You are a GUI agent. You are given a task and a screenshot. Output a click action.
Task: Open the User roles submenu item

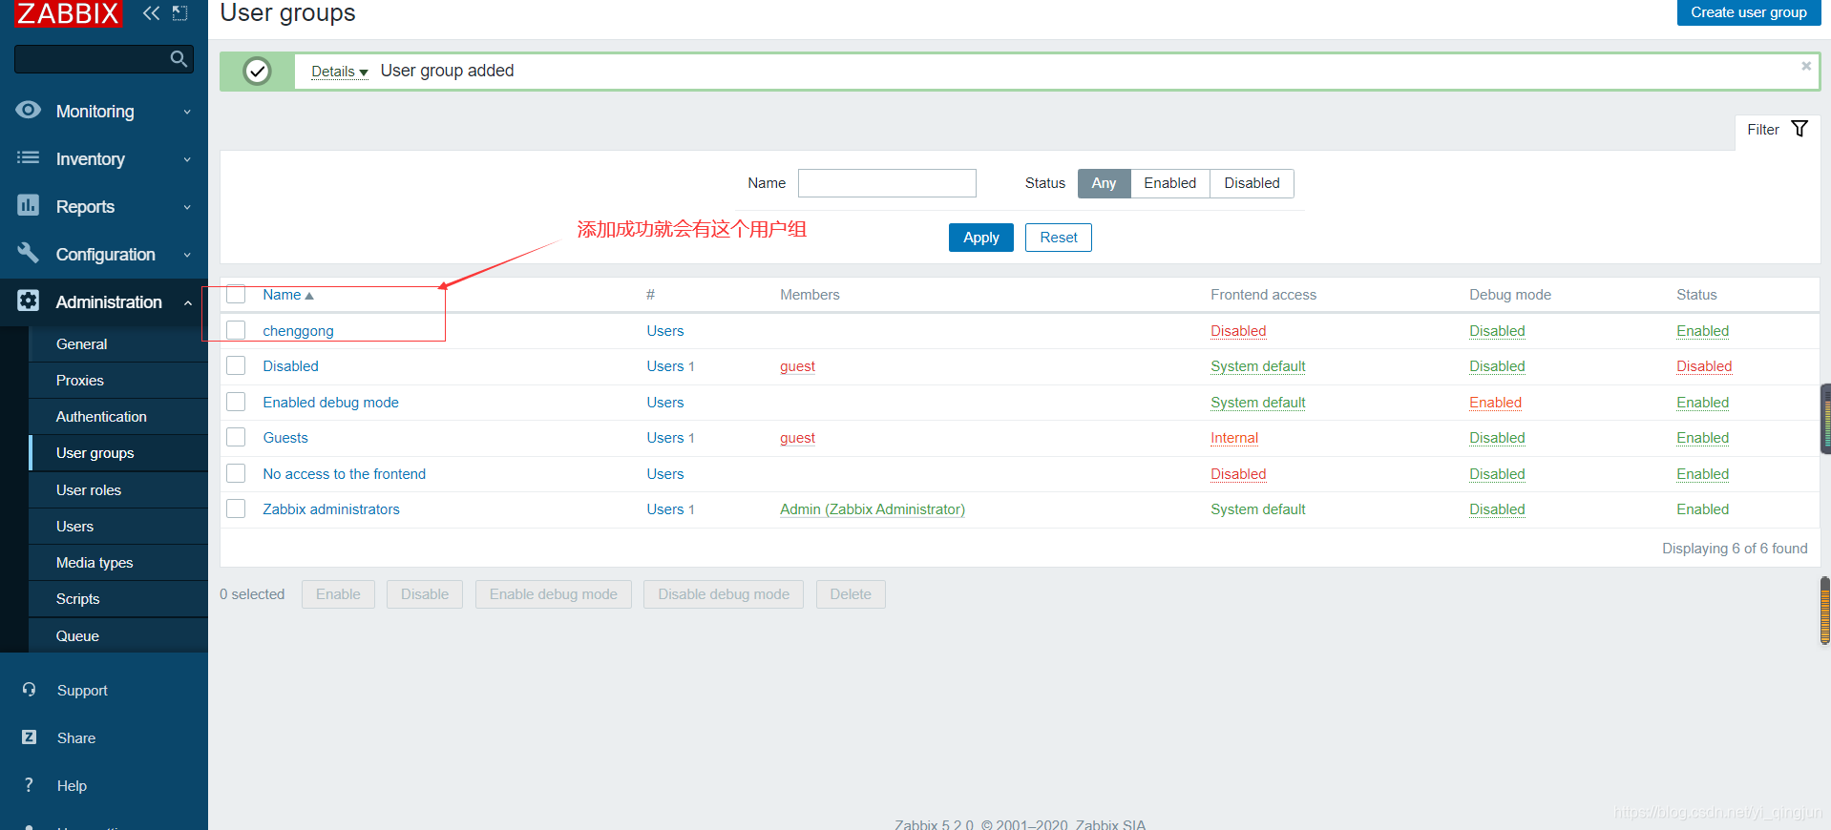coord(118,490)
